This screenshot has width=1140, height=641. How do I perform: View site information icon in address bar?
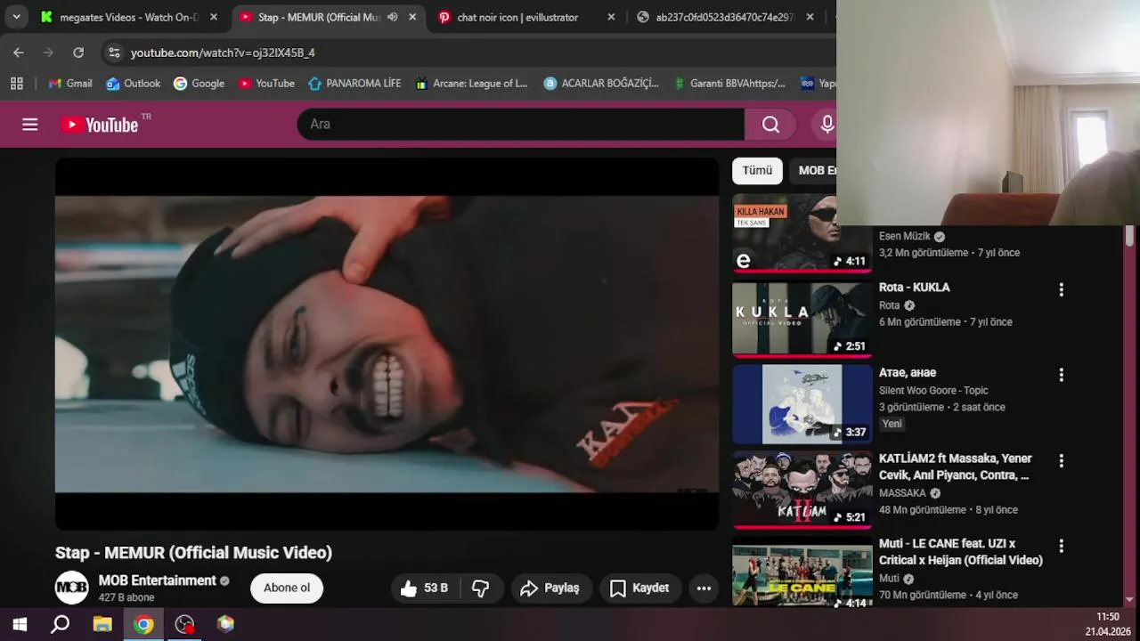pos(114,53)
